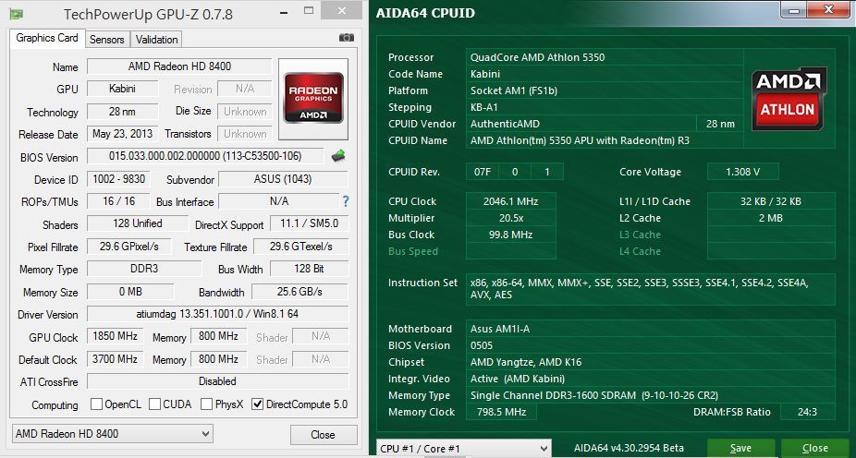856x458 pixels.
Task: Click the DirectX Support value 11.1 / SM5.0
Action: pos(309,223)
